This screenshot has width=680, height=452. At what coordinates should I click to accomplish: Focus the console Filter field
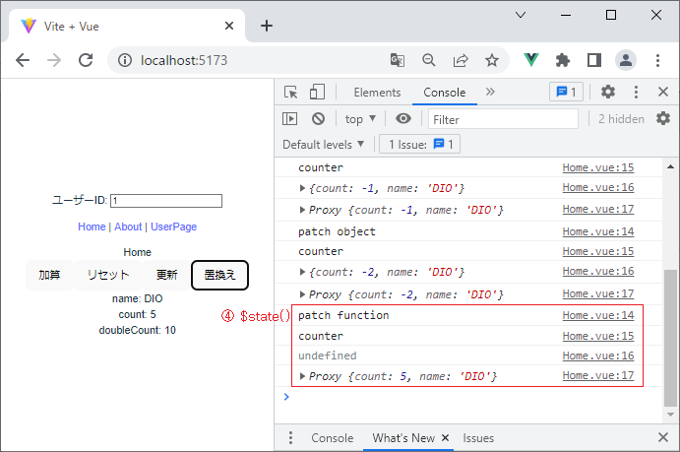coord(503,119)
